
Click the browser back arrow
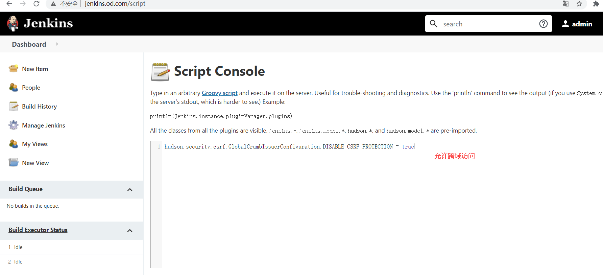[x=9, y=4]
